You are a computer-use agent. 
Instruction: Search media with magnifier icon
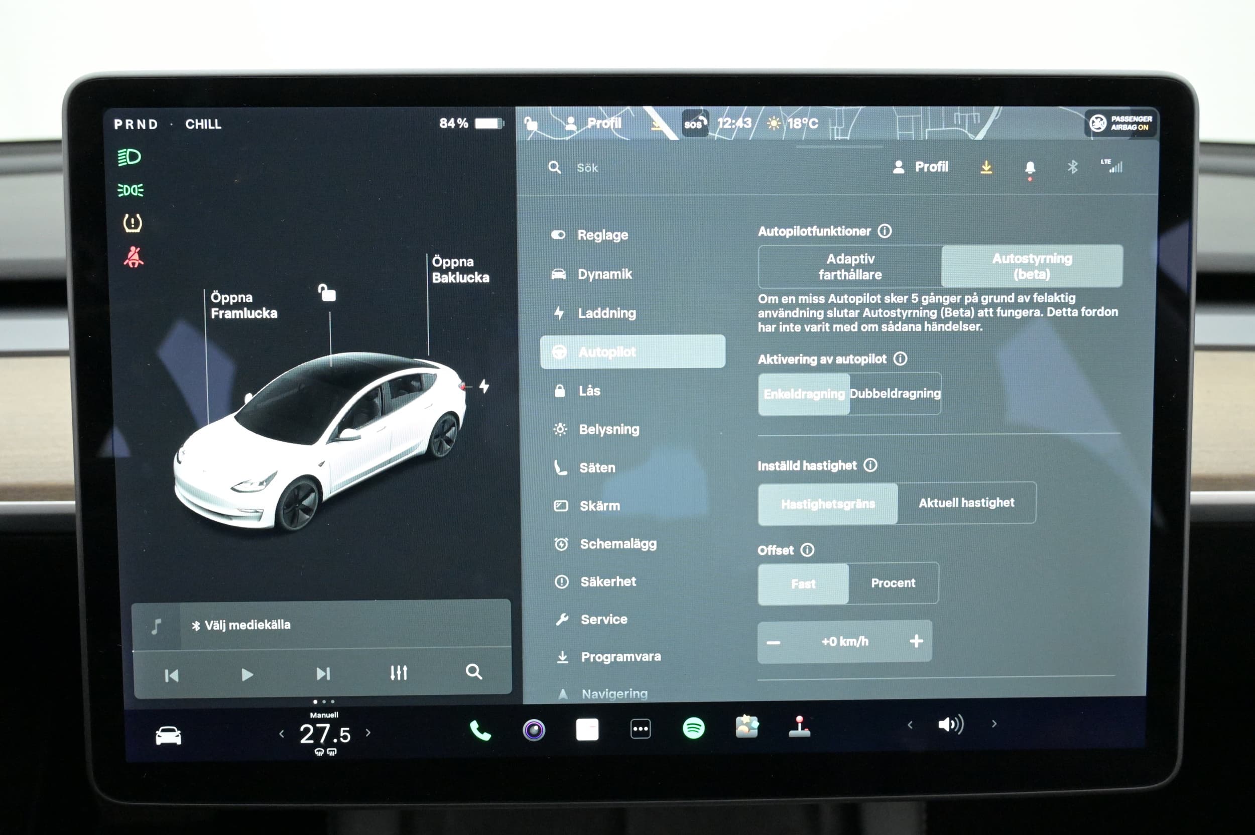point(474,671)
